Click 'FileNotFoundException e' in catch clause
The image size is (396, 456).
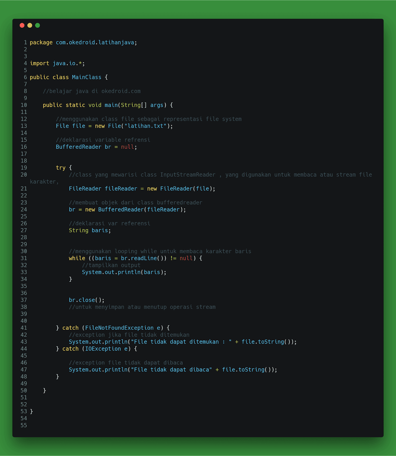click(123, 328)
